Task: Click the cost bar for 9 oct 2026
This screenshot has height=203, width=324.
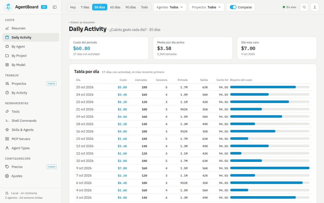Action: tap(270, 168)
